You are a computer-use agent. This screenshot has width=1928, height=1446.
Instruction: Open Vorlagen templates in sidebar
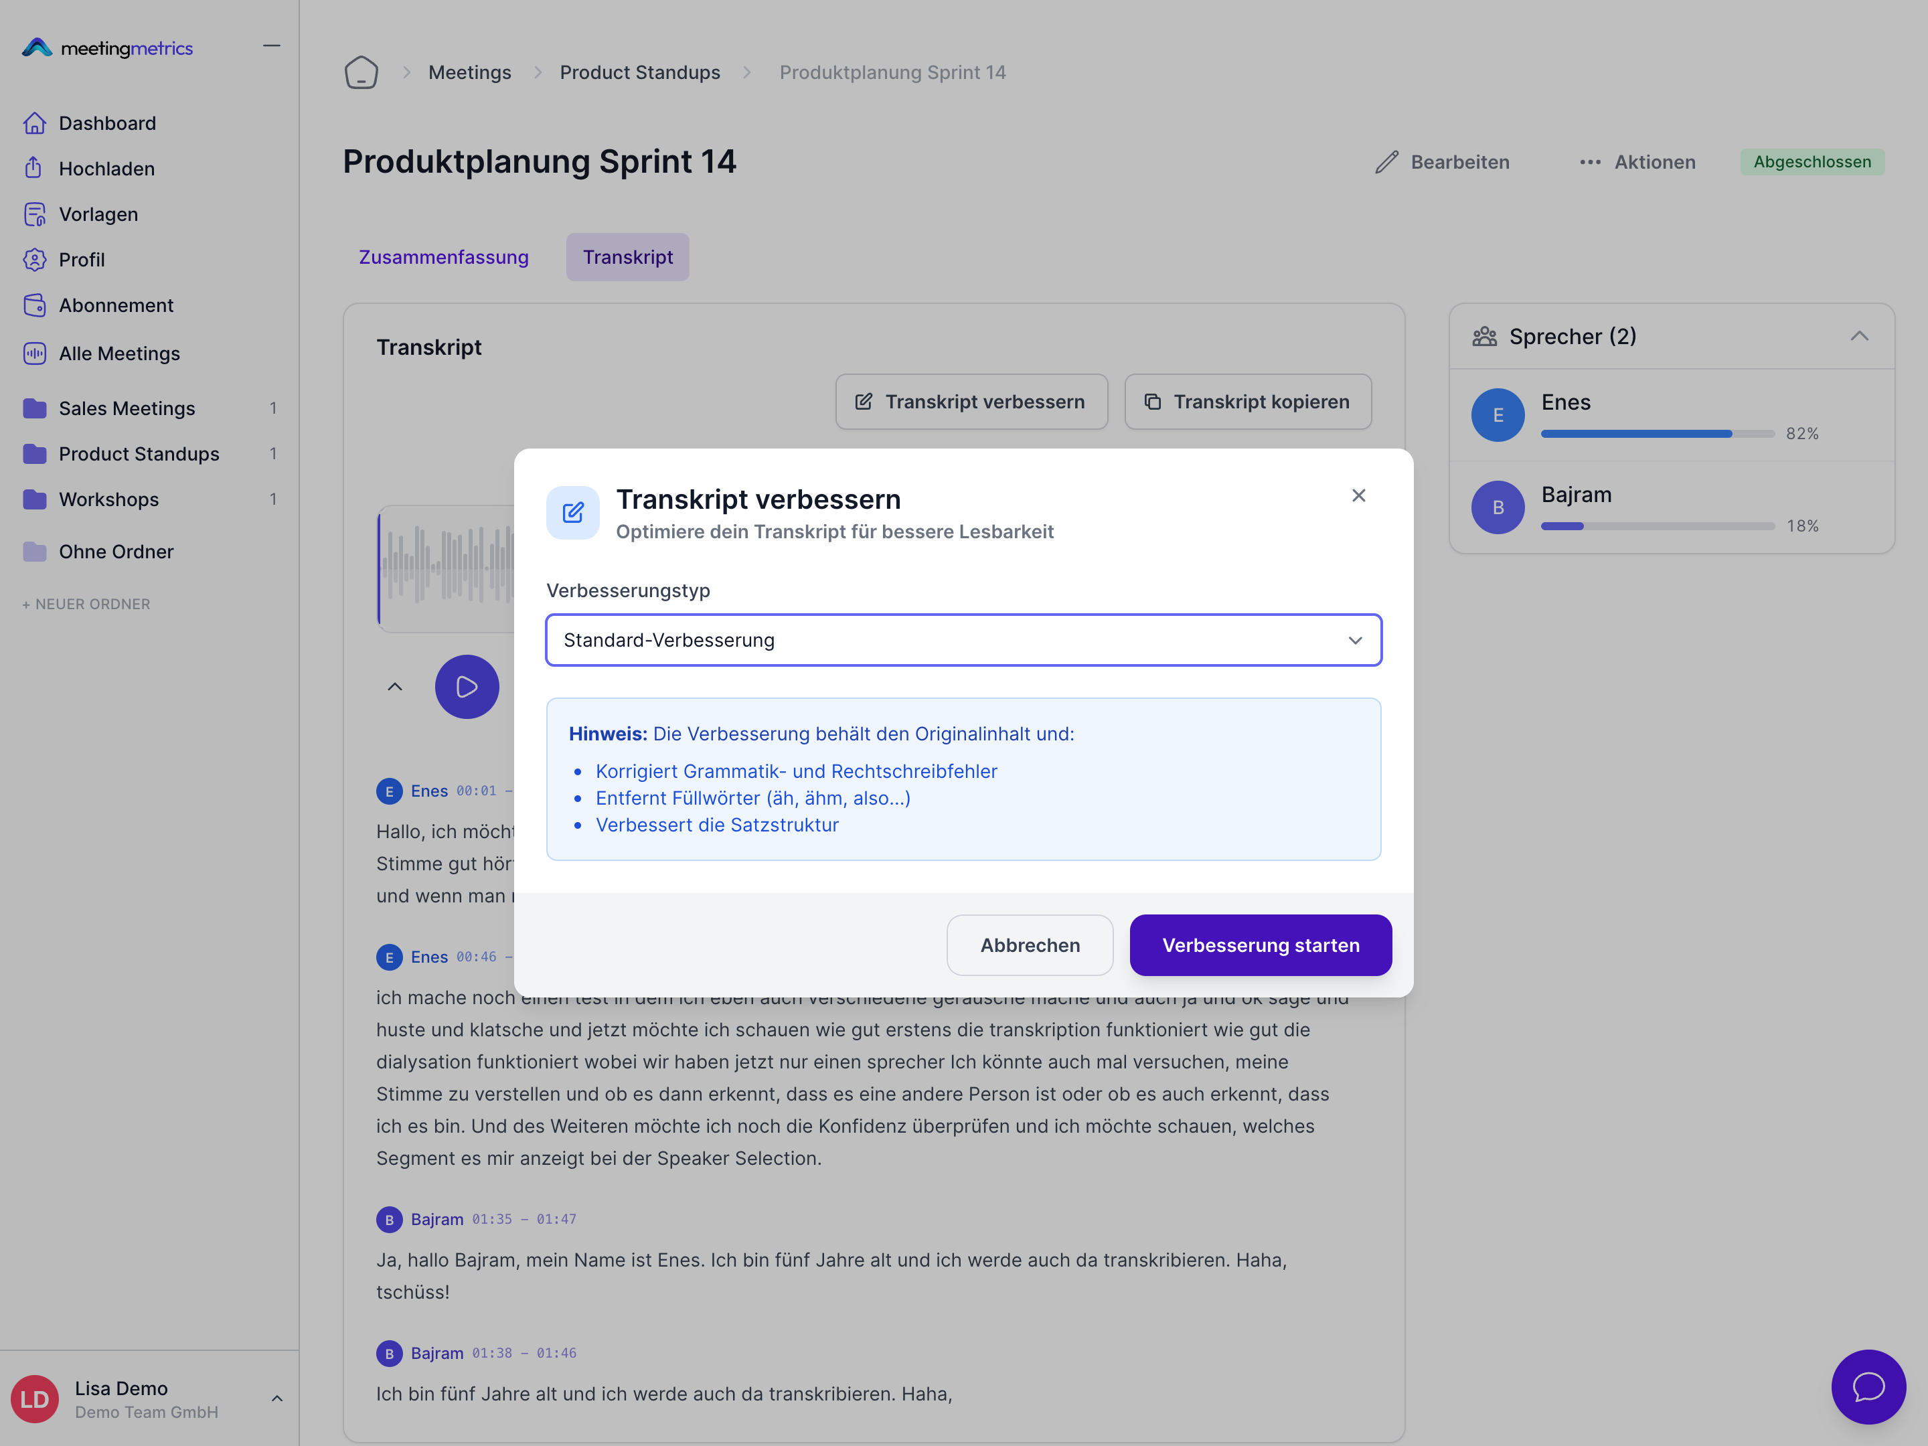point(98,214)
